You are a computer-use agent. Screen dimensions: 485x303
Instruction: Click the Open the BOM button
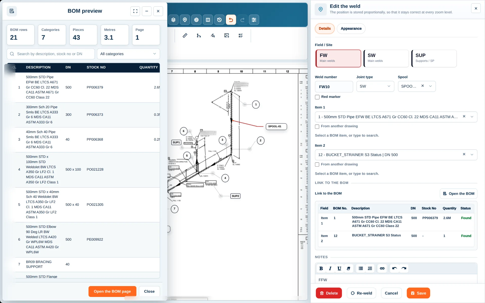458,194
